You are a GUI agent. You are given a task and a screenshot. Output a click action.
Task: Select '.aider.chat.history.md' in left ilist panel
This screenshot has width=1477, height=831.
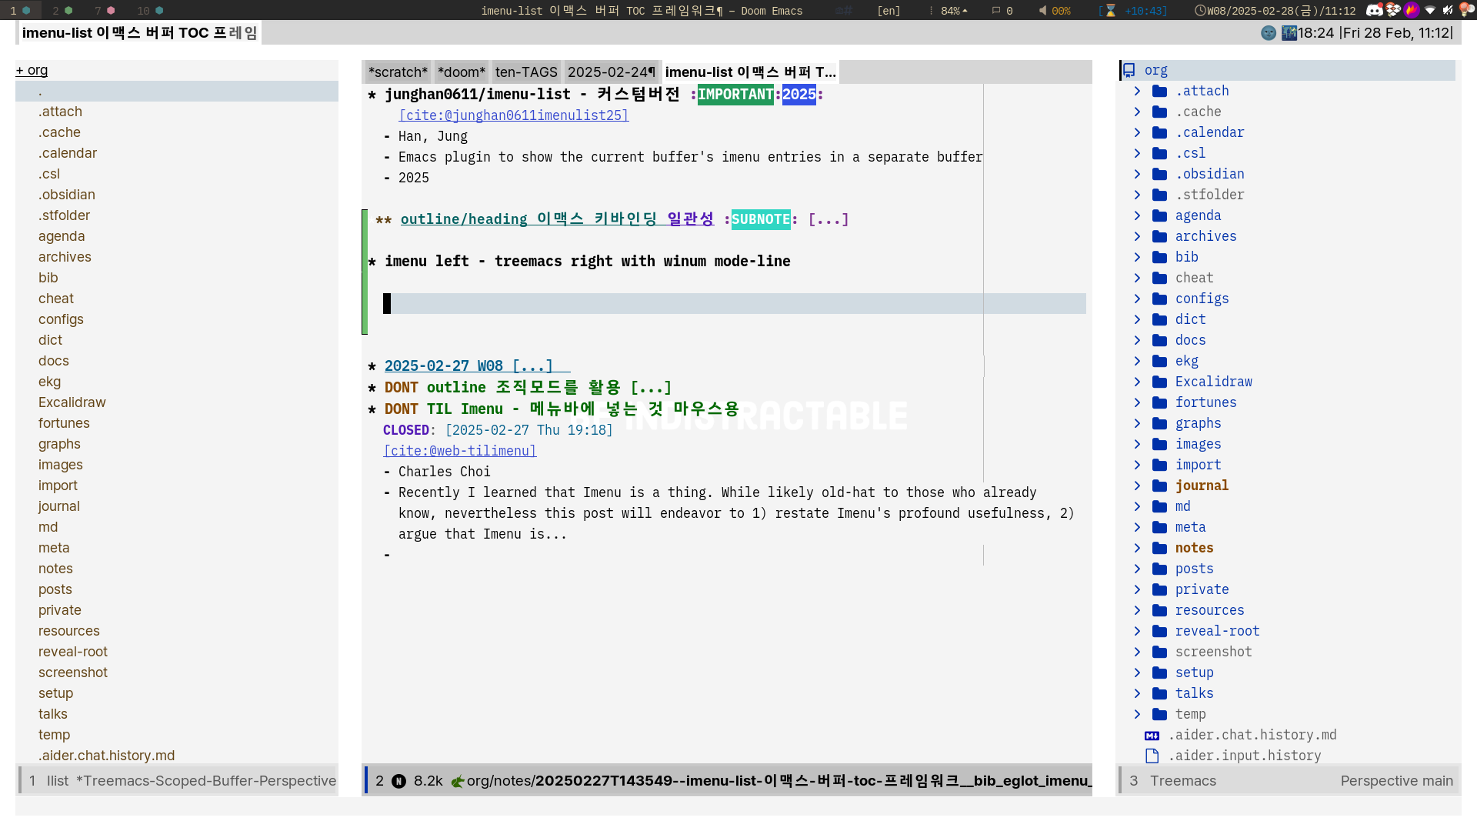[x=107, y=756]
